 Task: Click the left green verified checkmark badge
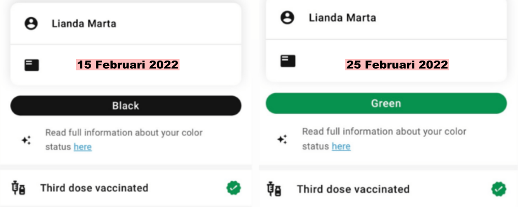234,188
